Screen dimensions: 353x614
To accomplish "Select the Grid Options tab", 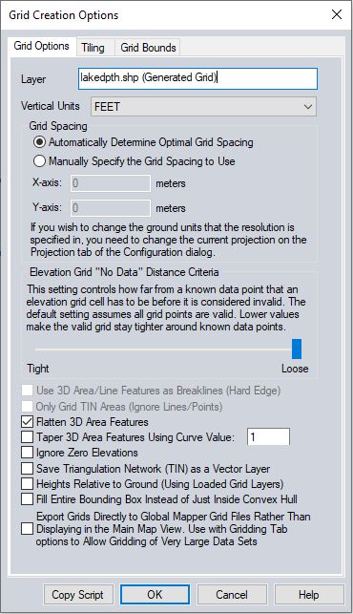I will [x=41, y=46].
